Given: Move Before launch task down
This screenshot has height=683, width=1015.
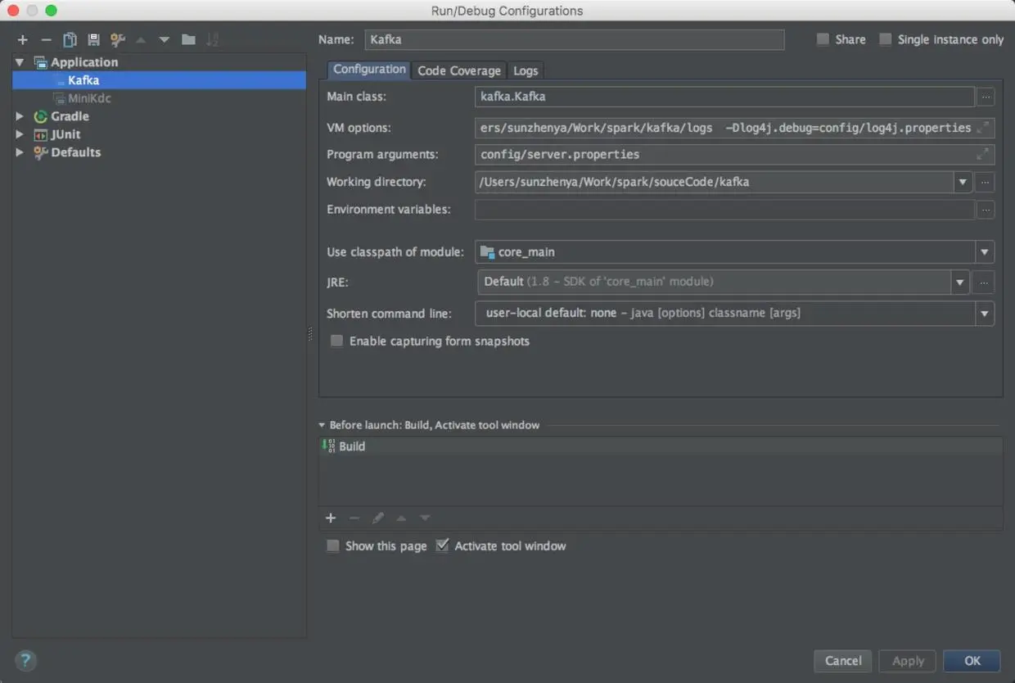Looking at the screenshot, I should pos(425,518).
